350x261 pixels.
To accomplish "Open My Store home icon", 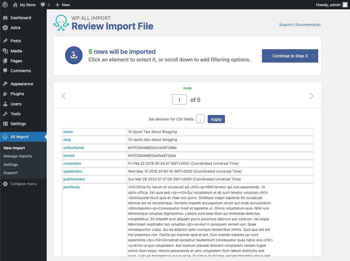I will [15, 5].
